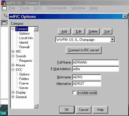Click the category list scroll up arrow
Screen dimensions: 129x116
tap(36, 29)
